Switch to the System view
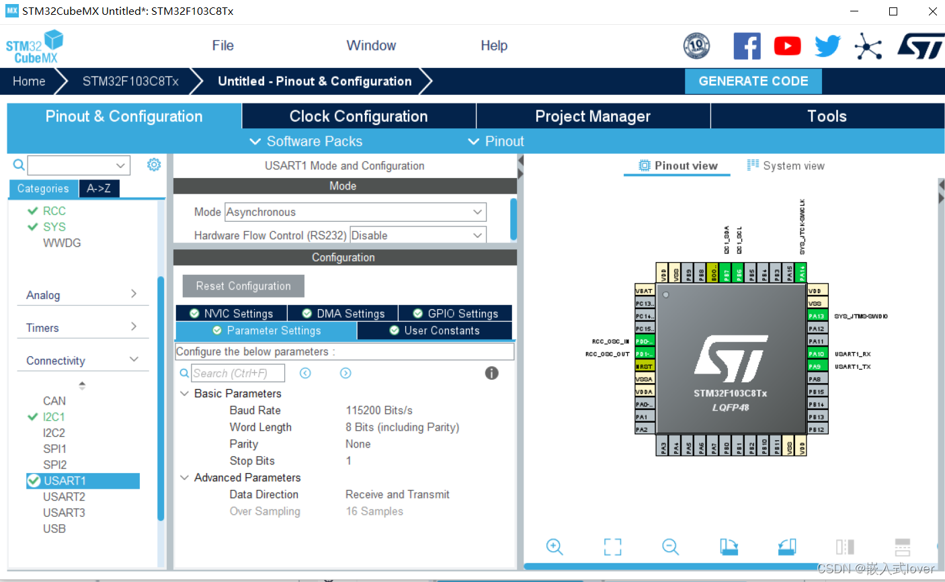945x582 pixels. click(785, 165)
